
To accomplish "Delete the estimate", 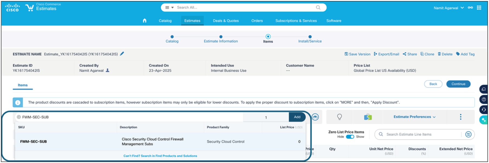I will coord(445,54).
